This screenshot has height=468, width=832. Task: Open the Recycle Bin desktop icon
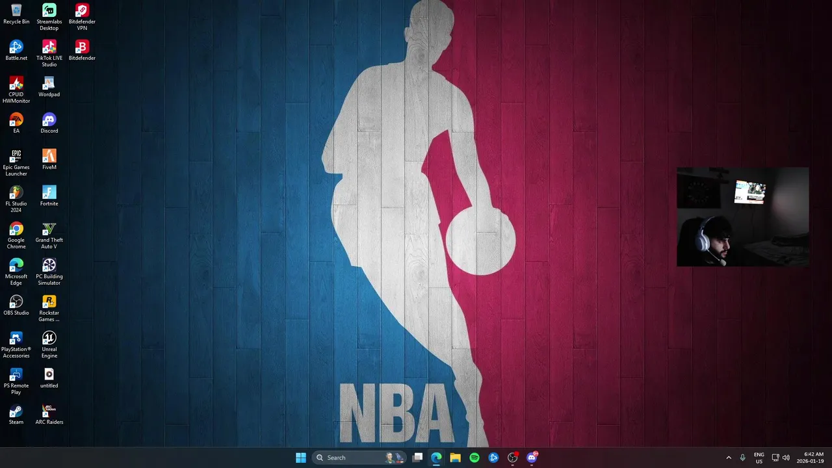click(x=16, y=14)
